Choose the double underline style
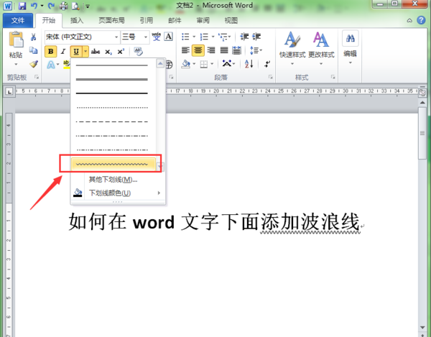This screenshot has width=431, height=337. (x=113, y=79)
